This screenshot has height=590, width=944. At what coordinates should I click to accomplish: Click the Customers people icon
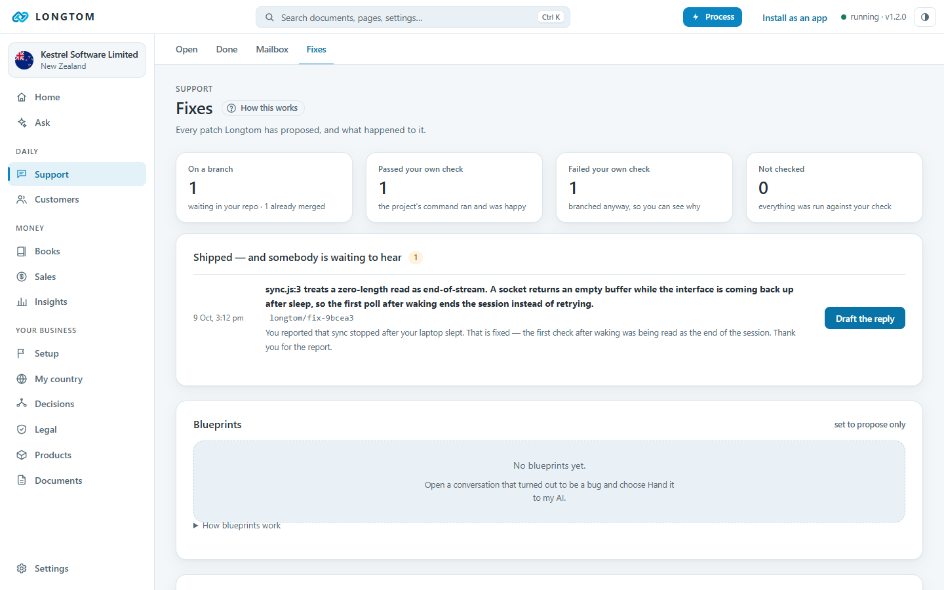pos(22,199)
